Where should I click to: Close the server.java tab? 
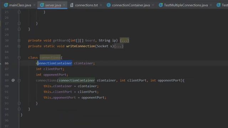64,5
